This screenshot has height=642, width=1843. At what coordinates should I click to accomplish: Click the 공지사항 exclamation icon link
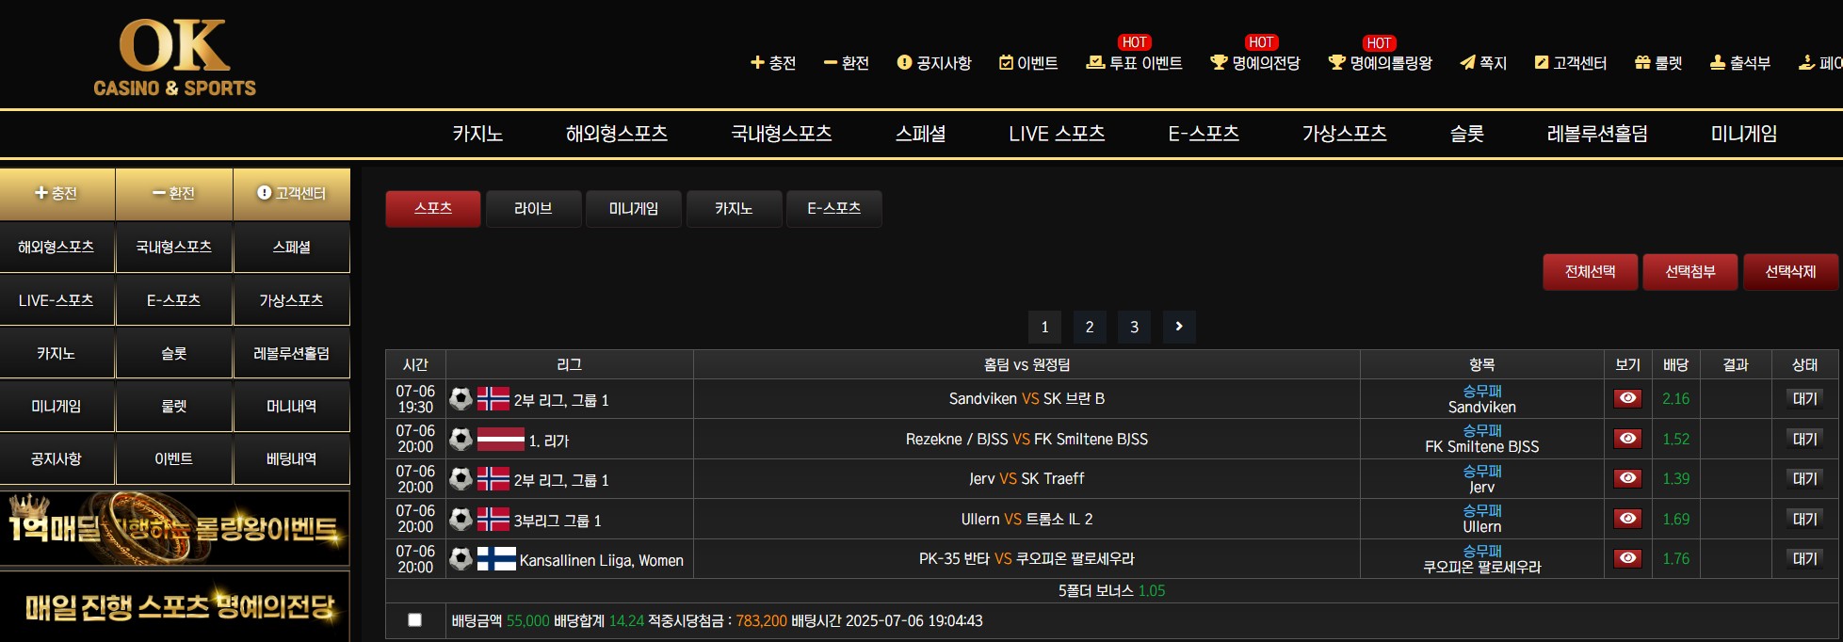point(934,63)
